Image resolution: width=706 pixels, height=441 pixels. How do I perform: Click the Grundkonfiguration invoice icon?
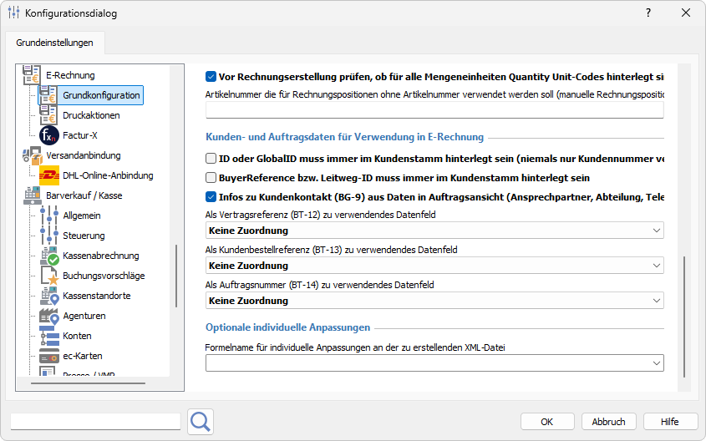(x=48, y=95)
